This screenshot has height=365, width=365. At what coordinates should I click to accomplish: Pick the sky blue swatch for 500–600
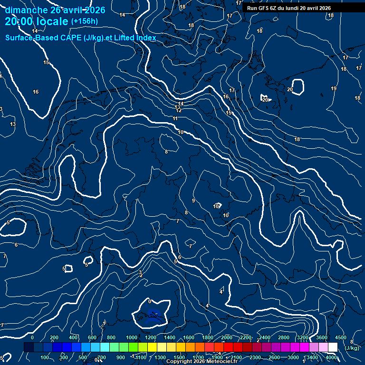pyautogui.click(x=86, y=347)
